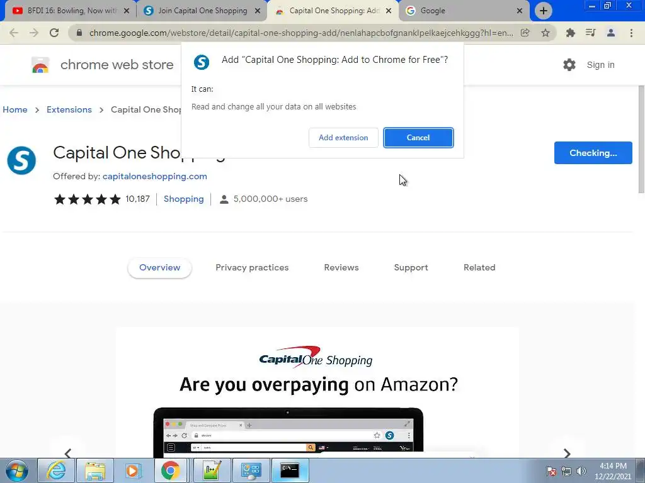Click the Checking... button
Screen dimensions: 645x483
pos(593,153)
